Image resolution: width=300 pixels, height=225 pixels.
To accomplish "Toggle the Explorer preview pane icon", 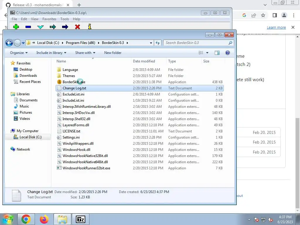I will point(217,53).
